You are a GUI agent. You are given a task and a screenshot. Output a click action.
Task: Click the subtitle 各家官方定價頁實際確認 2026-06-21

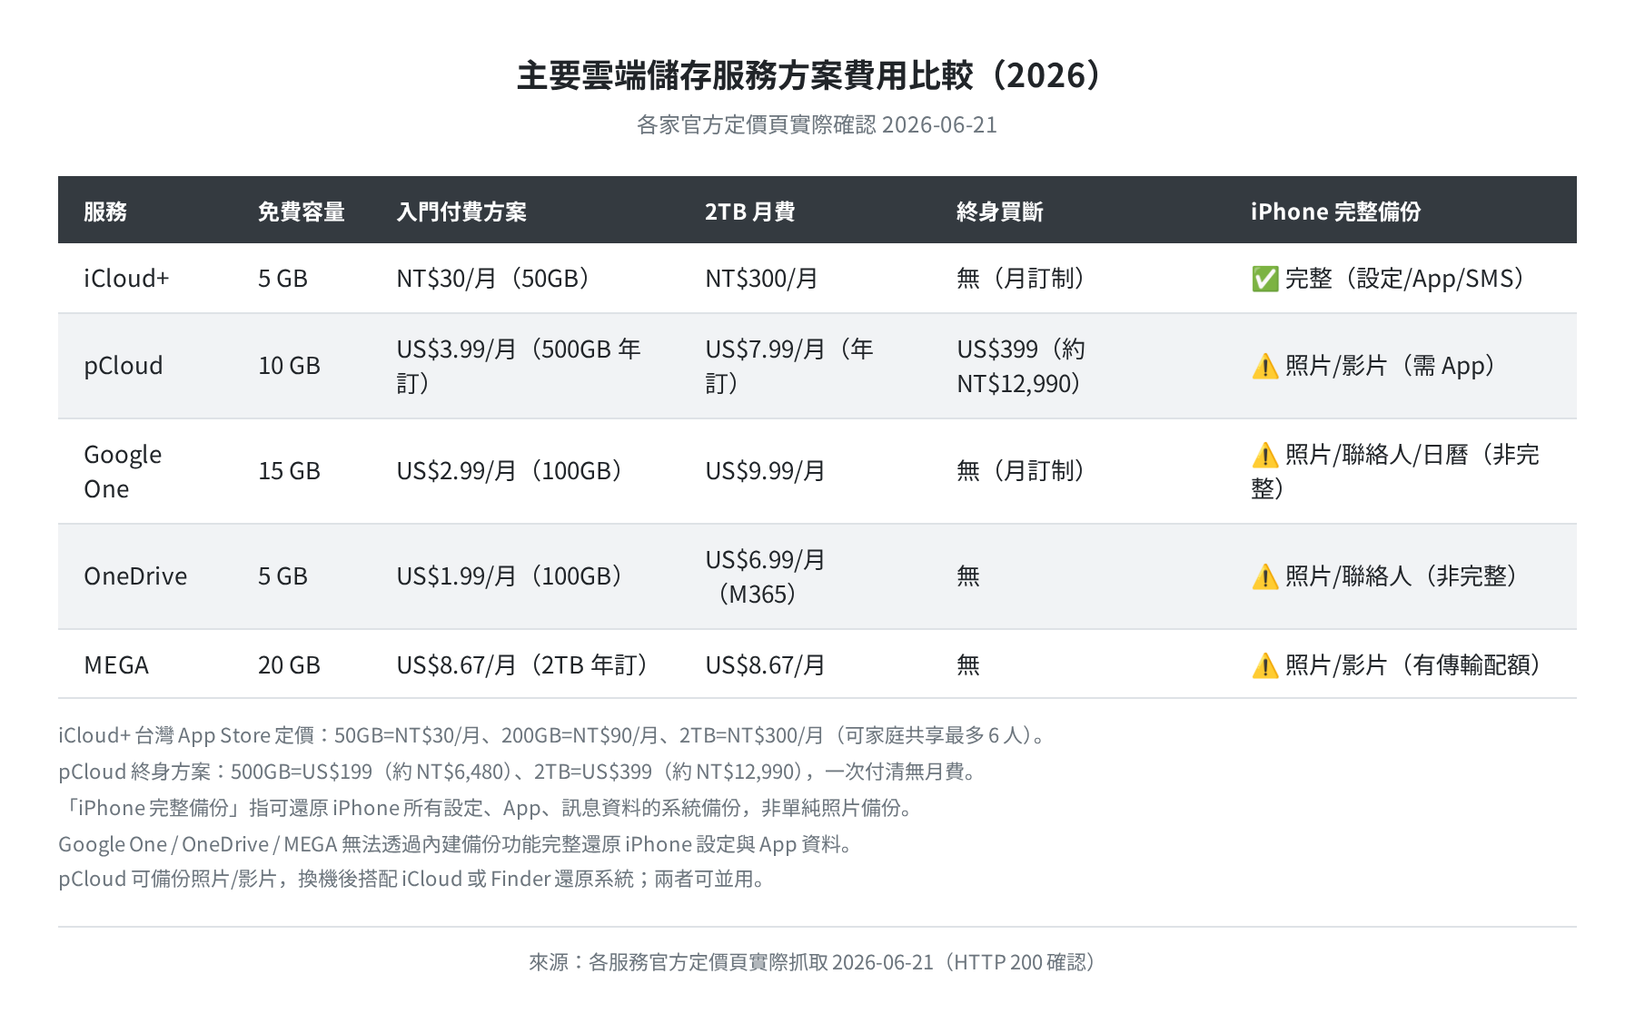817,124
